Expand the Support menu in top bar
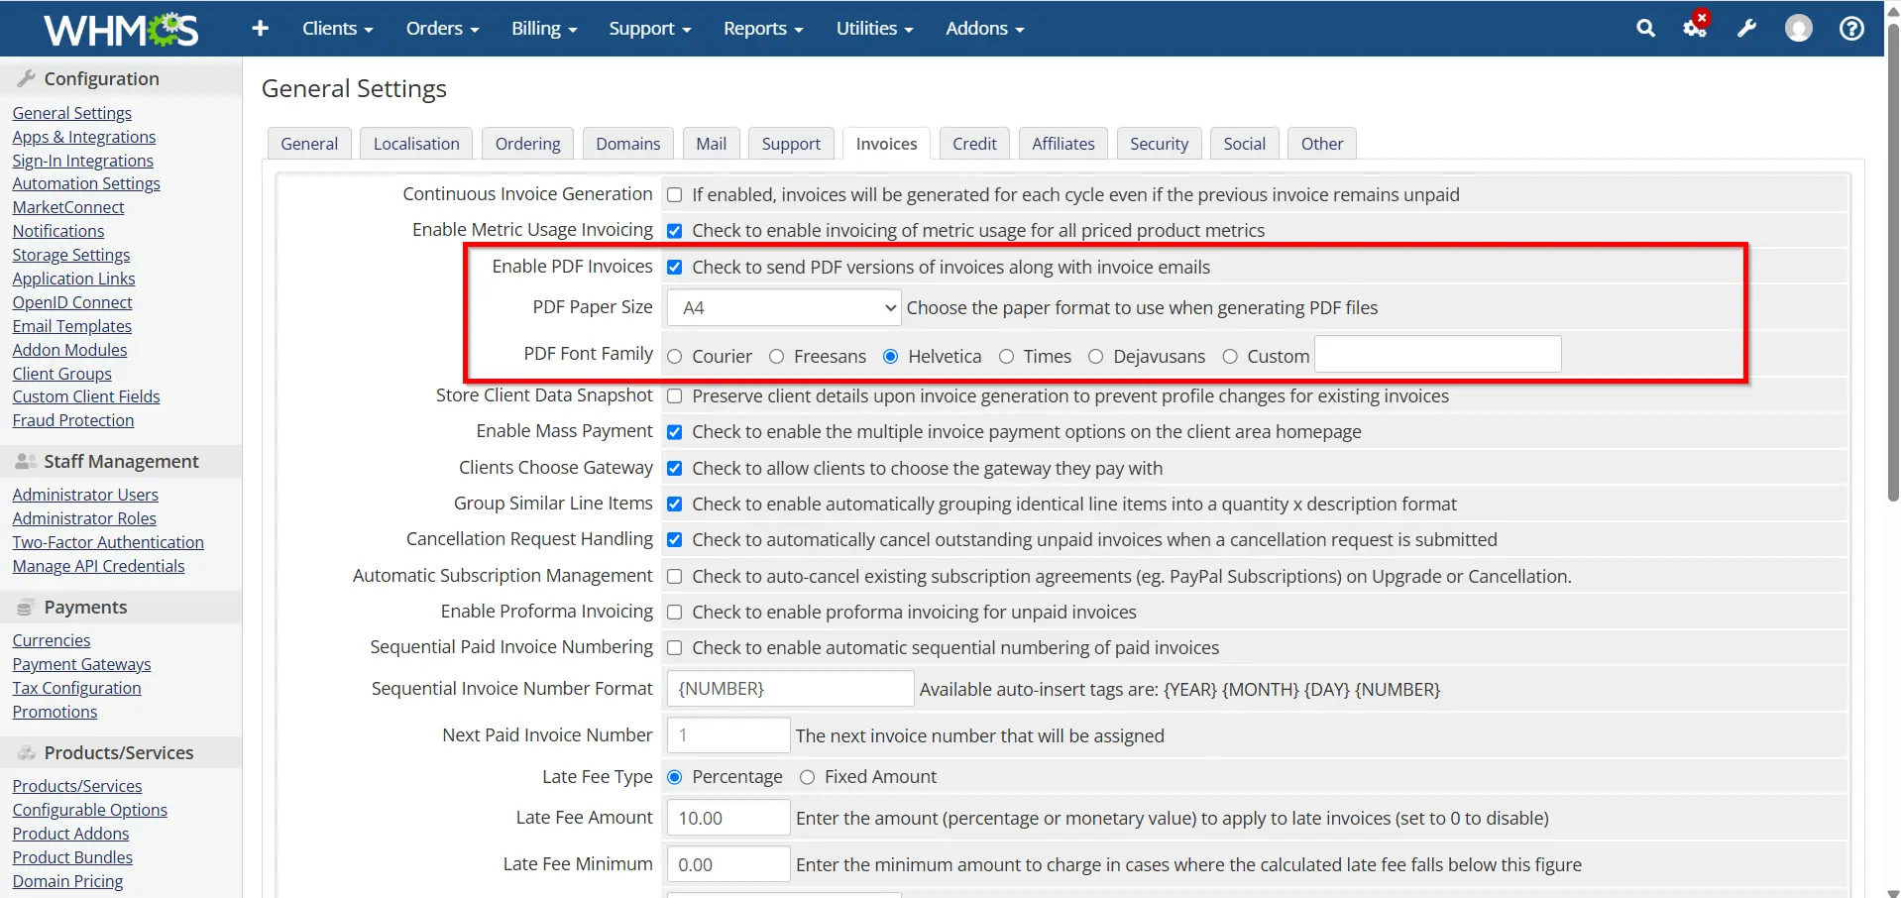Image resolution: width=1901 pixels, height=898 pixels. (649, 29)
